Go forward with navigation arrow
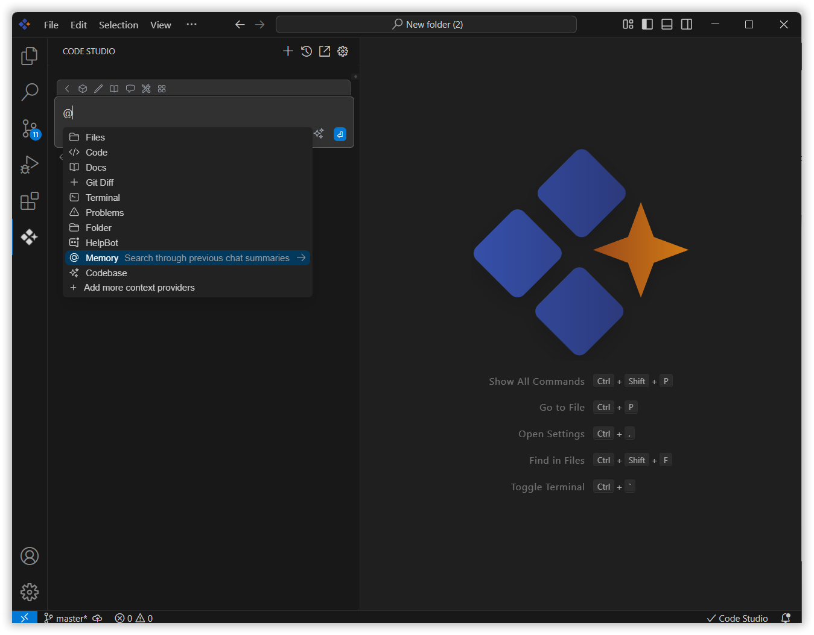Image resolution: width=814 pixels, height=635 pixels. tap(259, 25)
